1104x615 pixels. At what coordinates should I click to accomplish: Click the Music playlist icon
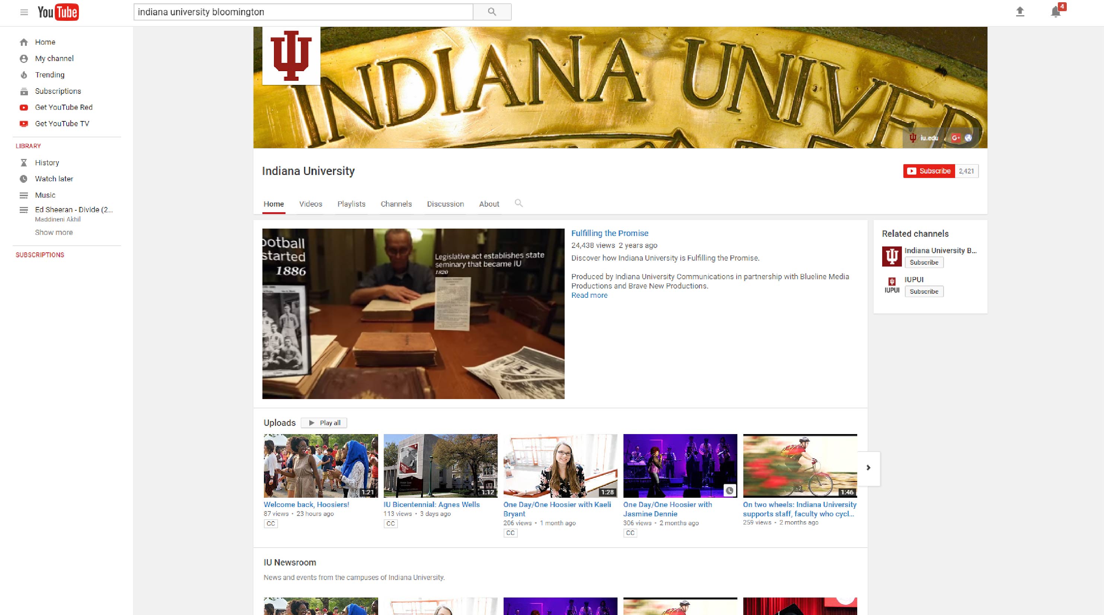coord(24,195)
